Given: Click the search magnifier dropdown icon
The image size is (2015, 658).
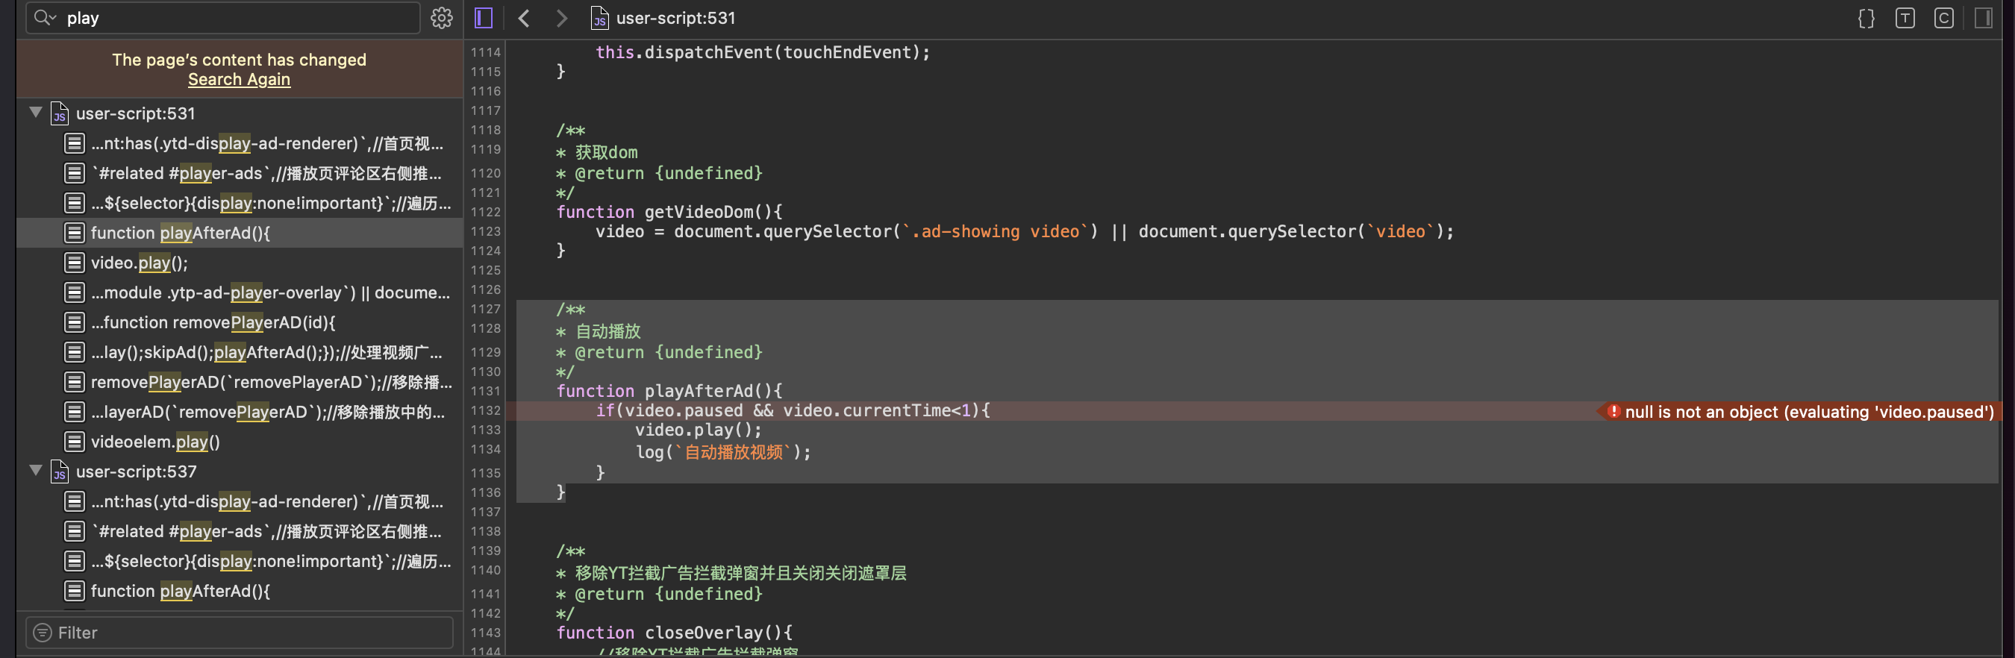Looking at the screenshot, I should click(x=46, y=18).
